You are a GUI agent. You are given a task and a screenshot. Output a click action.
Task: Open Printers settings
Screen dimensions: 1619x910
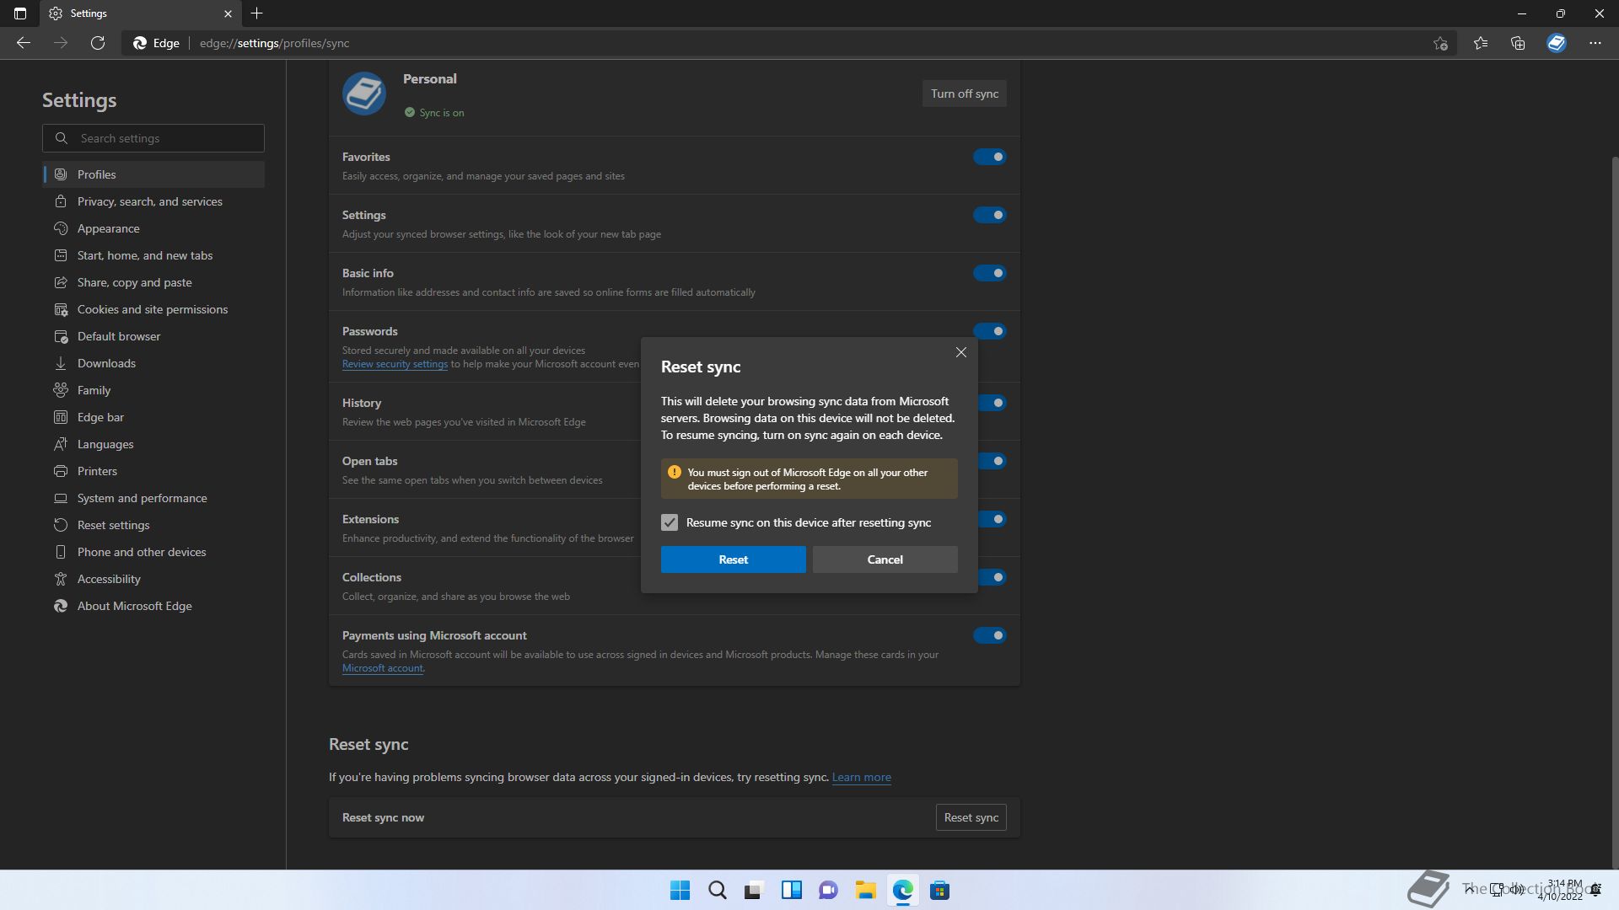(x=153, y=471)
